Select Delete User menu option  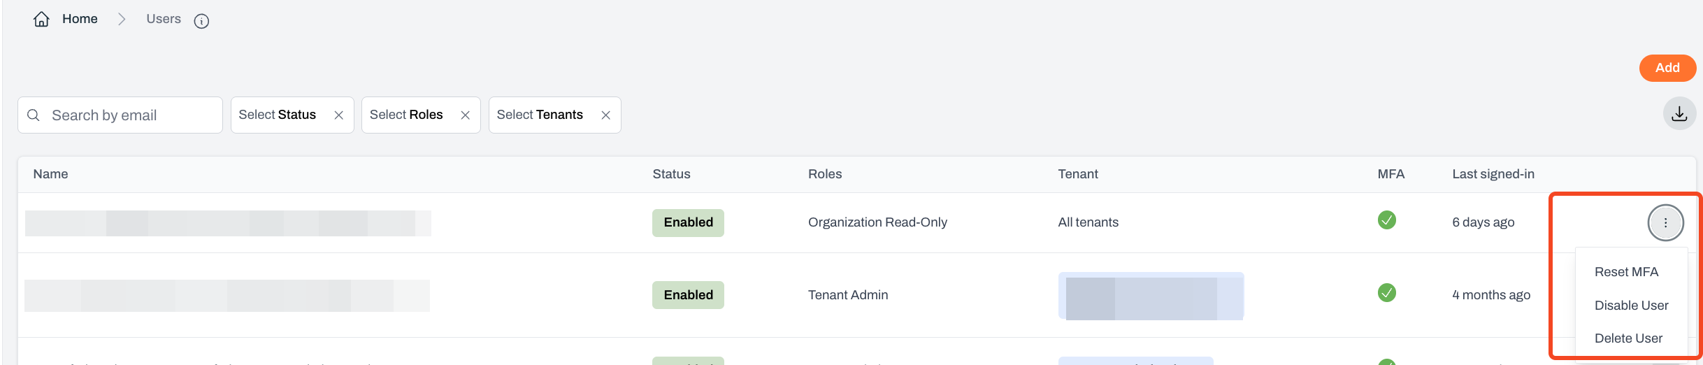pyautogui.click(x=1628, y=338)
